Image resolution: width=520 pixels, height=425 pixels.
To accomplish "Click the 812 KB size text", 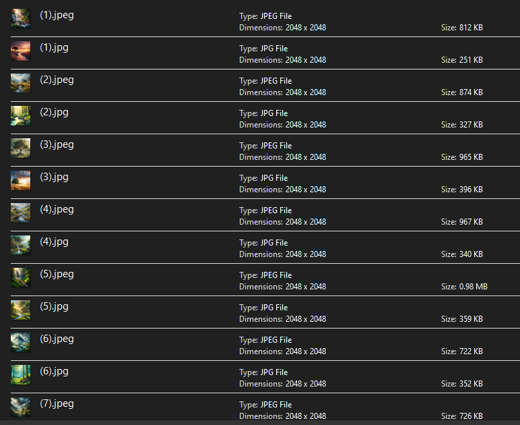I will (462, 28).
